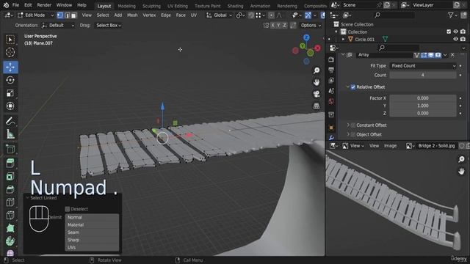The image size is (470, 264).
Task: Hide Collection with eye icon
Action: pyautogui.click(x=455, y=32)
